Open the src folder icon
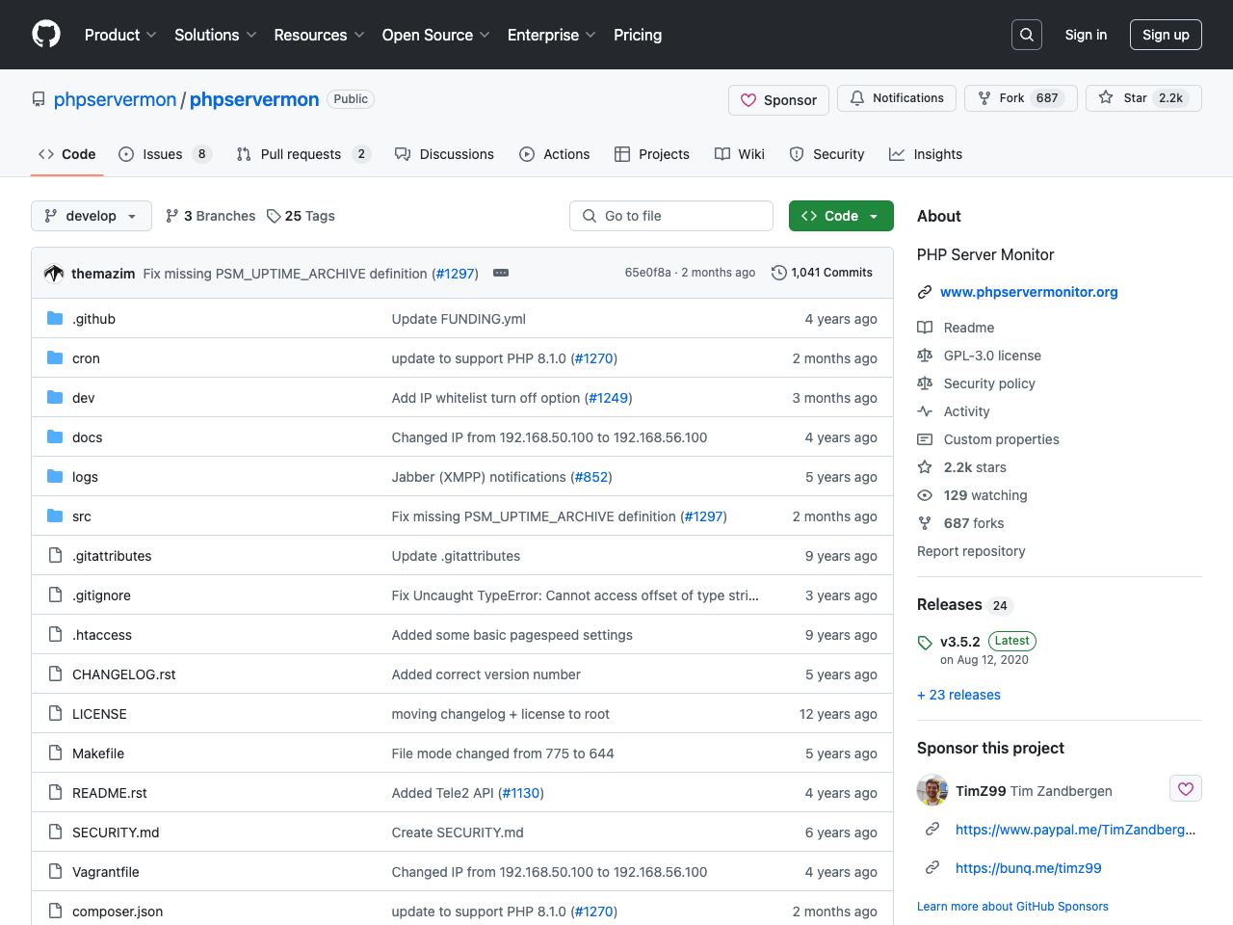 [55, 516]
